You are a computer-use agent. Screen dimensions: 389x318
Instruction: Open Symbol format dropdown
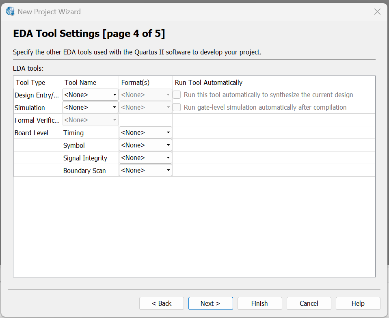pyautogui.click(x=145, y=145)
